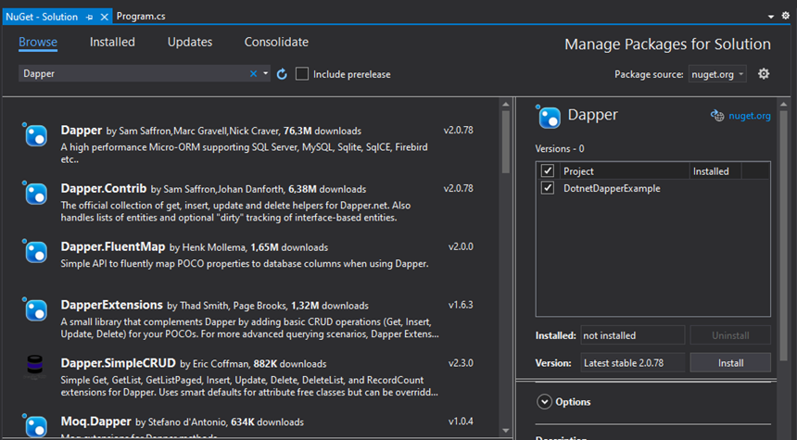
Task: Clear the Dapper search text
Action: tap(253, 74)
